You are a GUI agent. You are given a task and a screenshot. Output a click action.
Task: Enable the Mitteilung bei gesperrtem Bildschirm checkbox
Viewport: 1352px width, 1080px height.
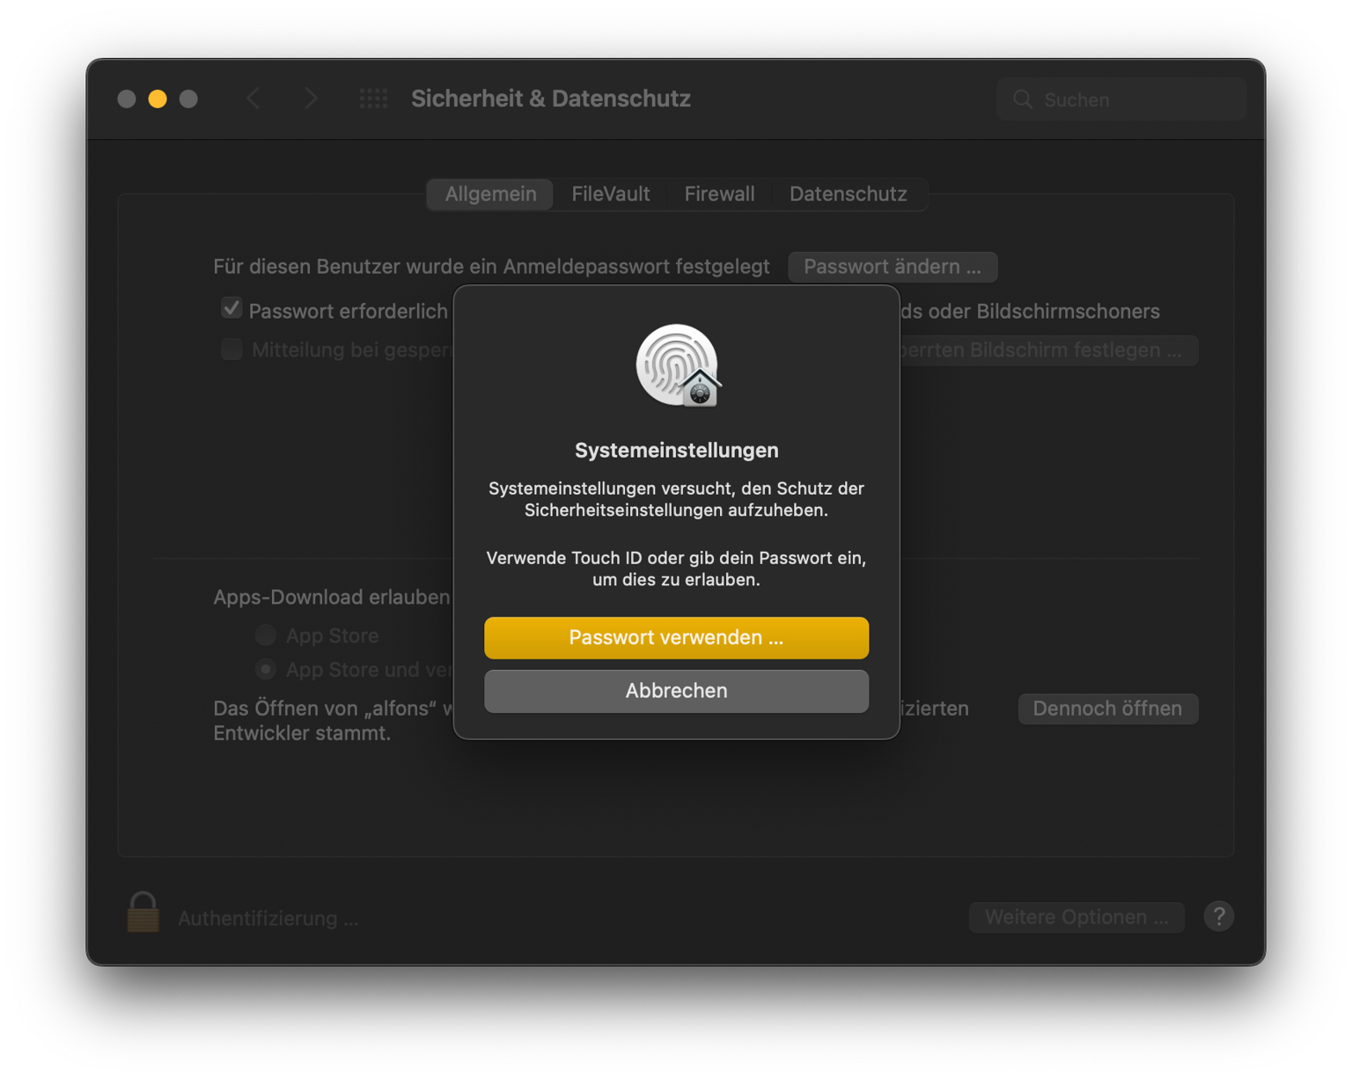click(231, 349)
